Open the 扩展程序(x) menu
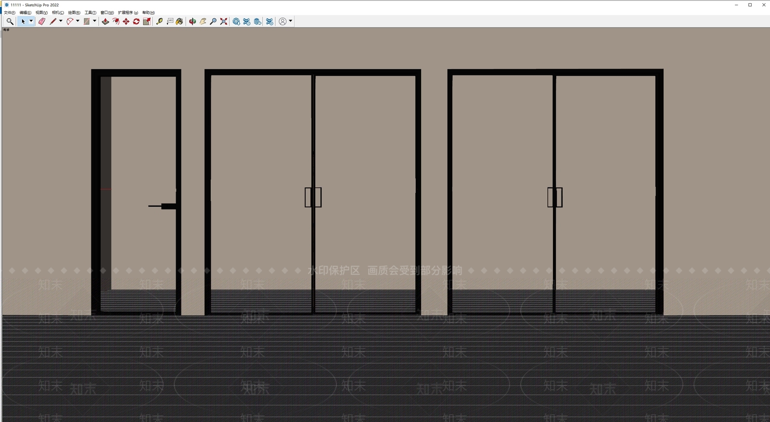Screen dimensions: 770x422 (x=128, y=12)
